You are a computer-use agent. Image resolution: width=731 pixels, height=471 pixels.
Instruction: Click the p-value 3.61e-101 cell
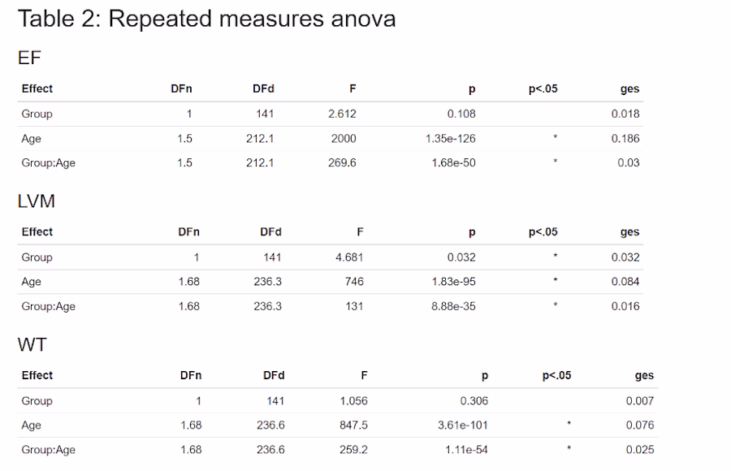(x=459, y=425)
